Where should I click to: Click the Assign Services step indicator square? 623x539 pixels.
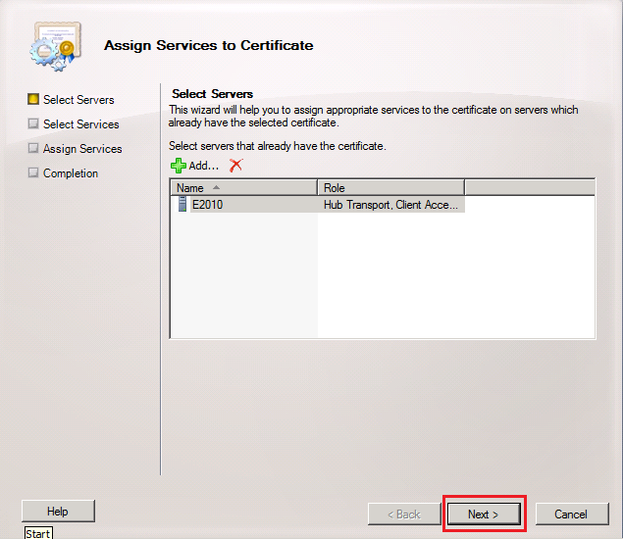pos(33,148)
